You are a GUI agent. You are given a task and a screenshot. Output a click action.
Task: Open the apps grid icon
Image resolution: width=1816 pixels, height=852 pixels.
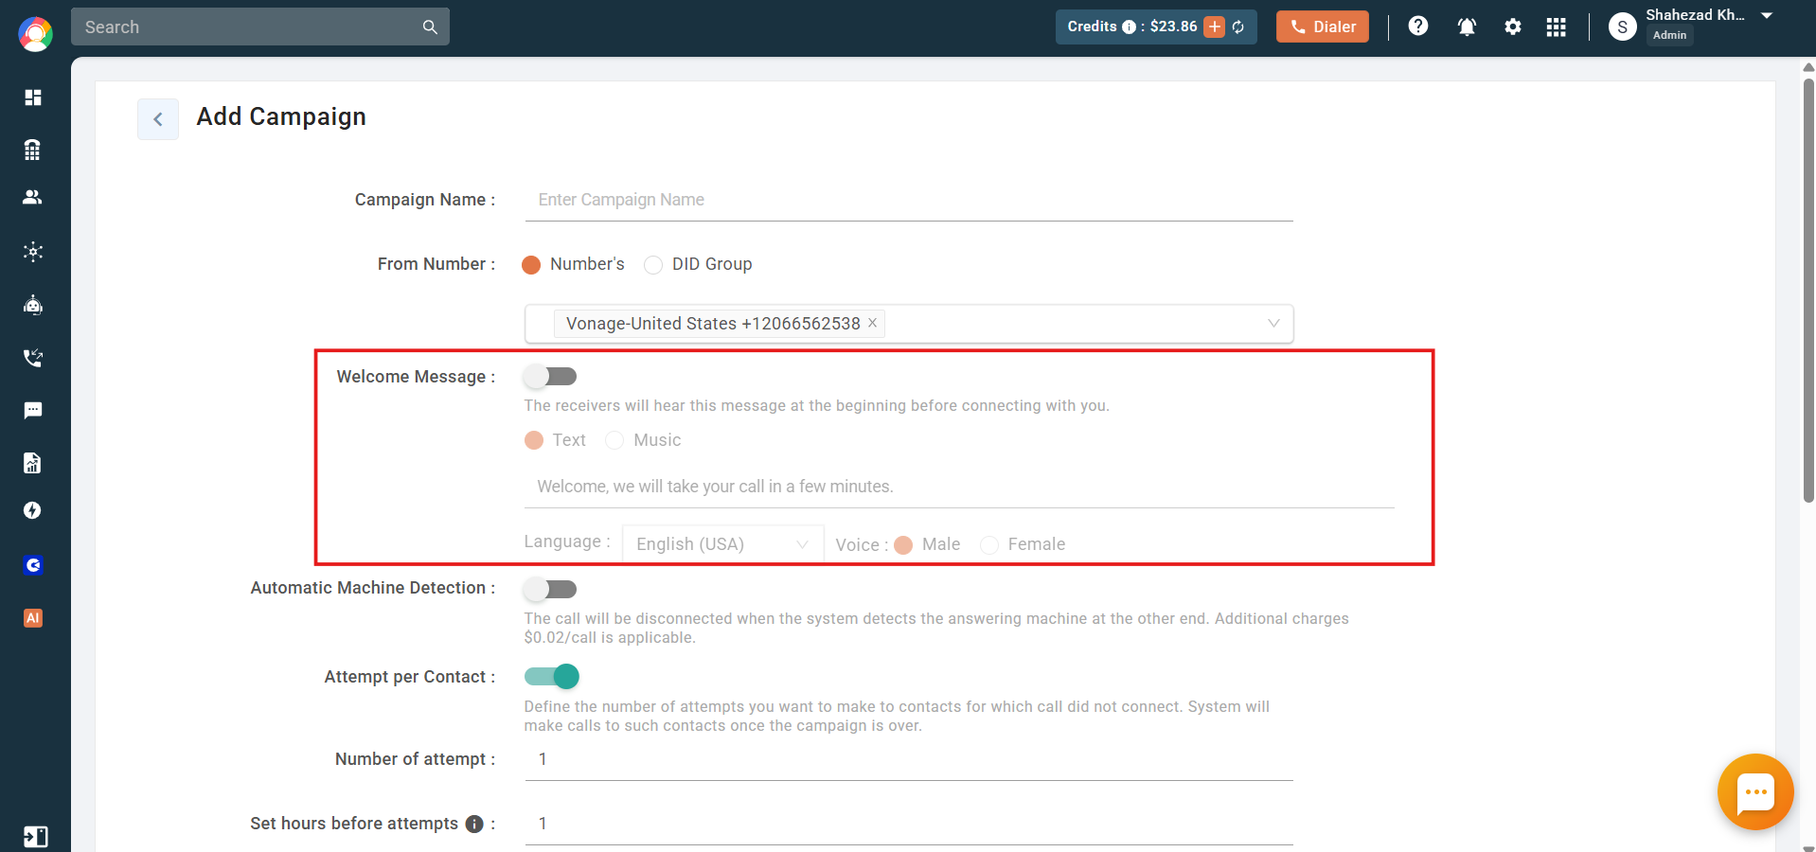1556,27
